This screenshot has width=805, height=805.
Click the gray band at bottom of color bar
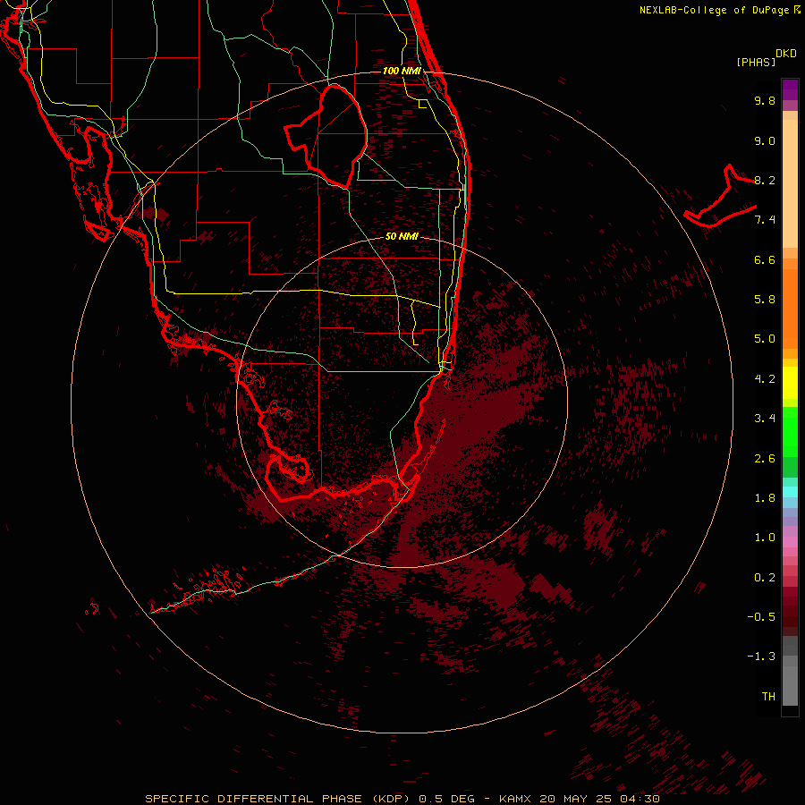tap(790, 673)
